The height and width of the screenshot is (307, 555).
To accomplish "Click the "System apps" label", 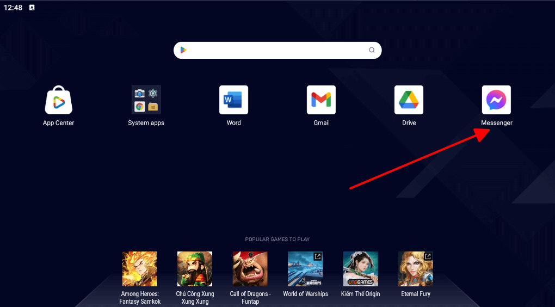I will (x=146, y=123).
